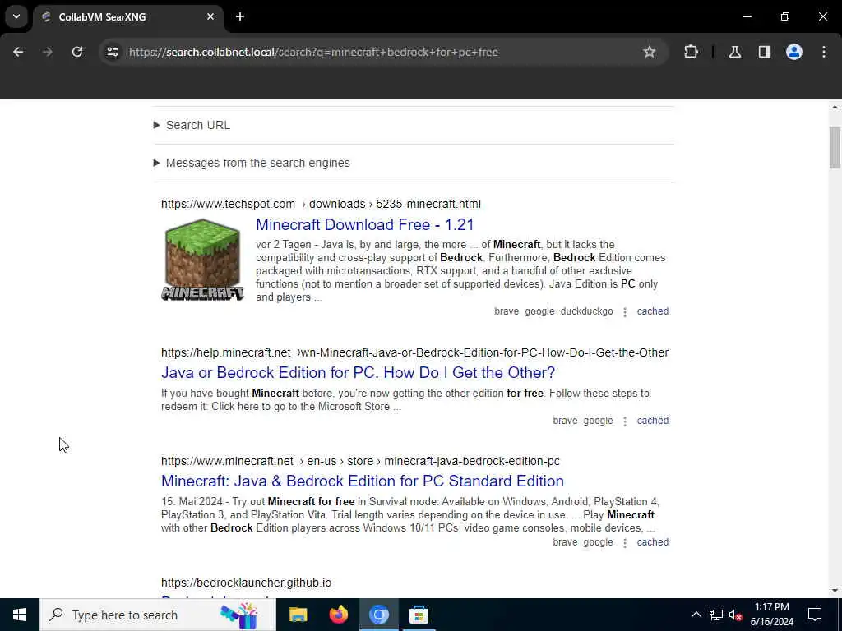Screen dimensions: 842x631
Task: Open Java or Bedrock Edition for PC result
Action: [x=359, y=372]
